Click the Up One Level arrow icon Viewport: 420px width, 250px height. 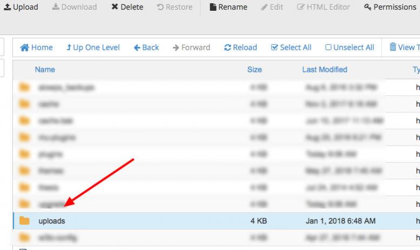pos(69,48)
